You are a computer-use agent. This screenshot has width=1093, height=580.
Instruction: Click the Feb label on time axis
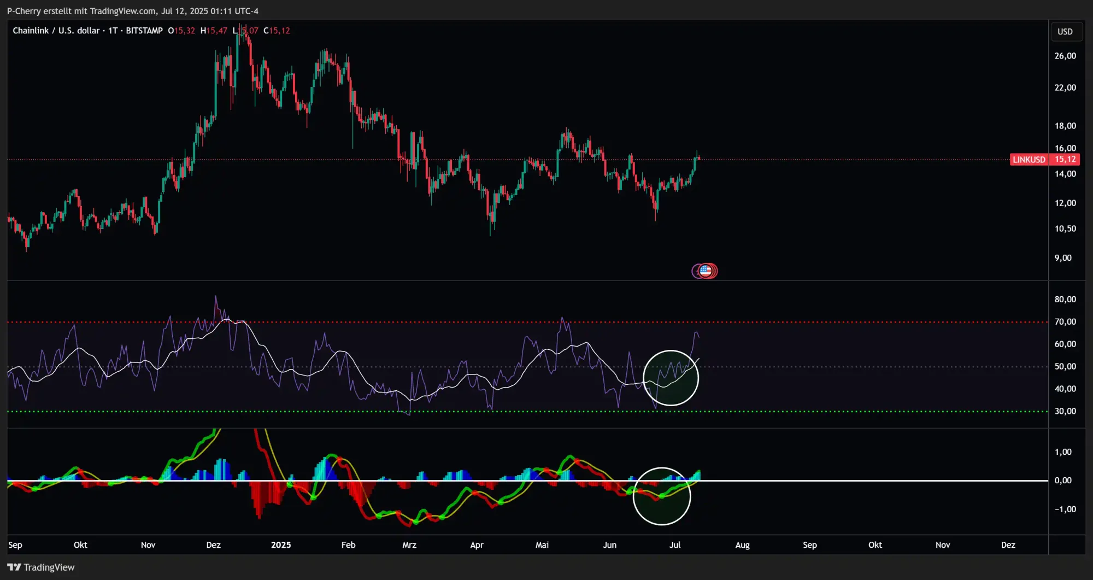click(348, 545)
